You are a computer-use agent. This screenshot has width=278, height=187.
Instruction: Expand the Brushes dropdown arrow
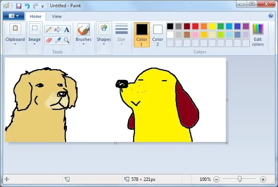83,44
